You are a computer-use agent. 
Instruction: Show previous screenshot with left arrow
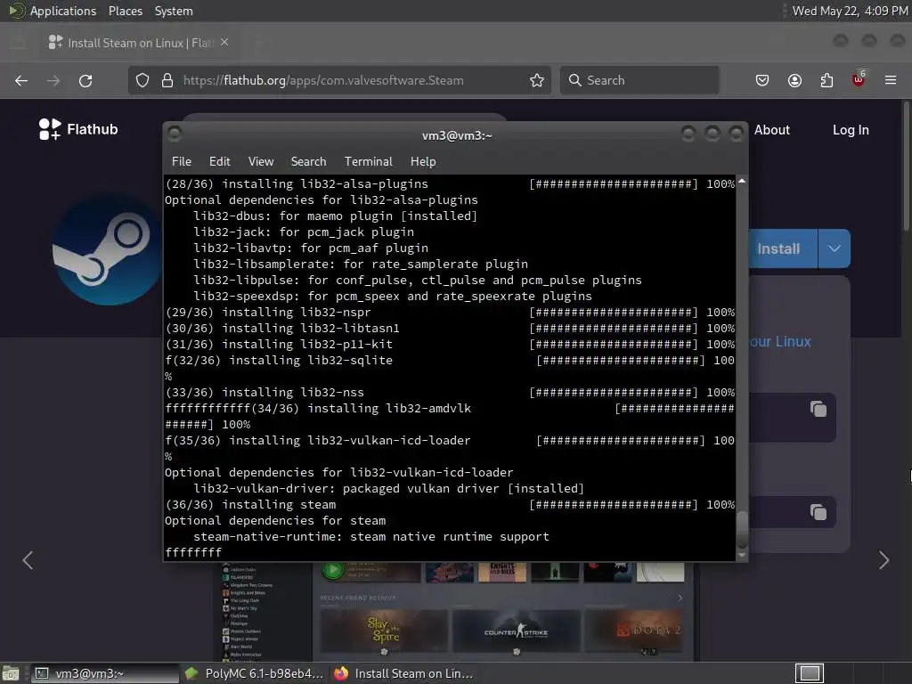28,560
